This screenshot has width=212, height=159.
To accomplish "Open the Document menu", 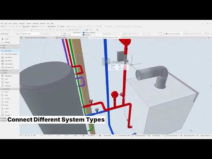I will pyautogui.click(x=22, y=23).
